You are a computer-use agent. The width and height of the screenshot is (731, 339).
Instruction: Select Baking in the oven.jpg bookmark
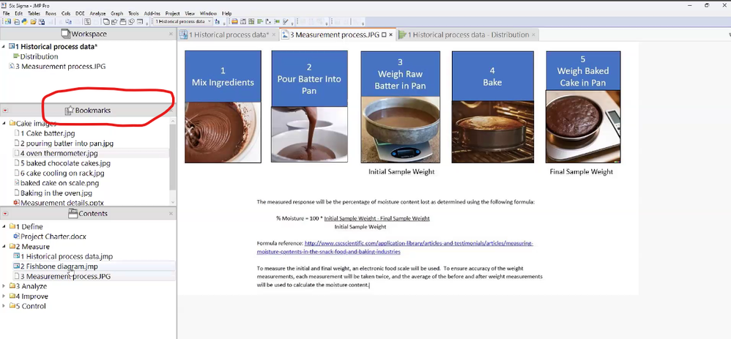(56, 193)
